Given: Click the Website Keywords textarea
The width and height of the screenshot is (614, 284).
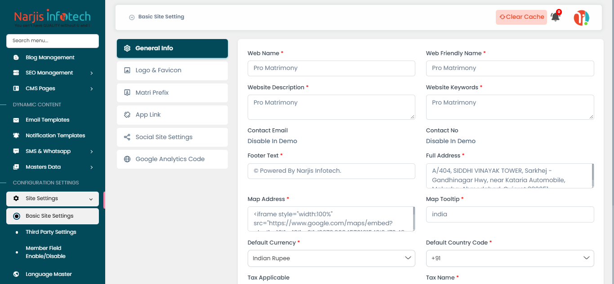Looking at the screenshot, I should [x=510, y=107].
